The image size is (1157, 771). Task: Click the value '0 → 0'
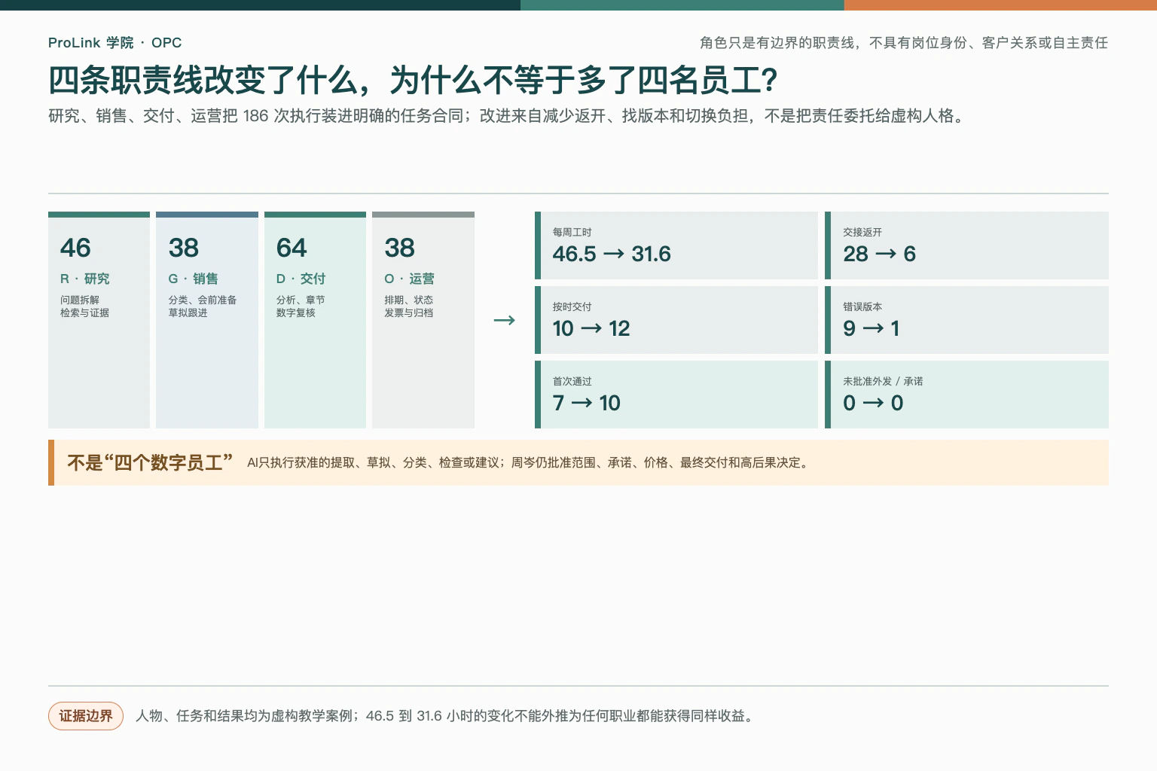(873, 404)
